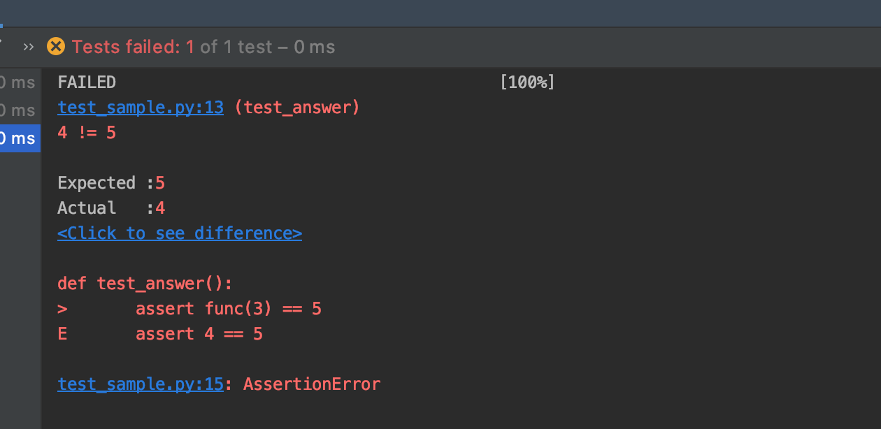Screen dimensions: 881x429
Task: Click the 'def test_answer():' line
Action: click(145, 284)
